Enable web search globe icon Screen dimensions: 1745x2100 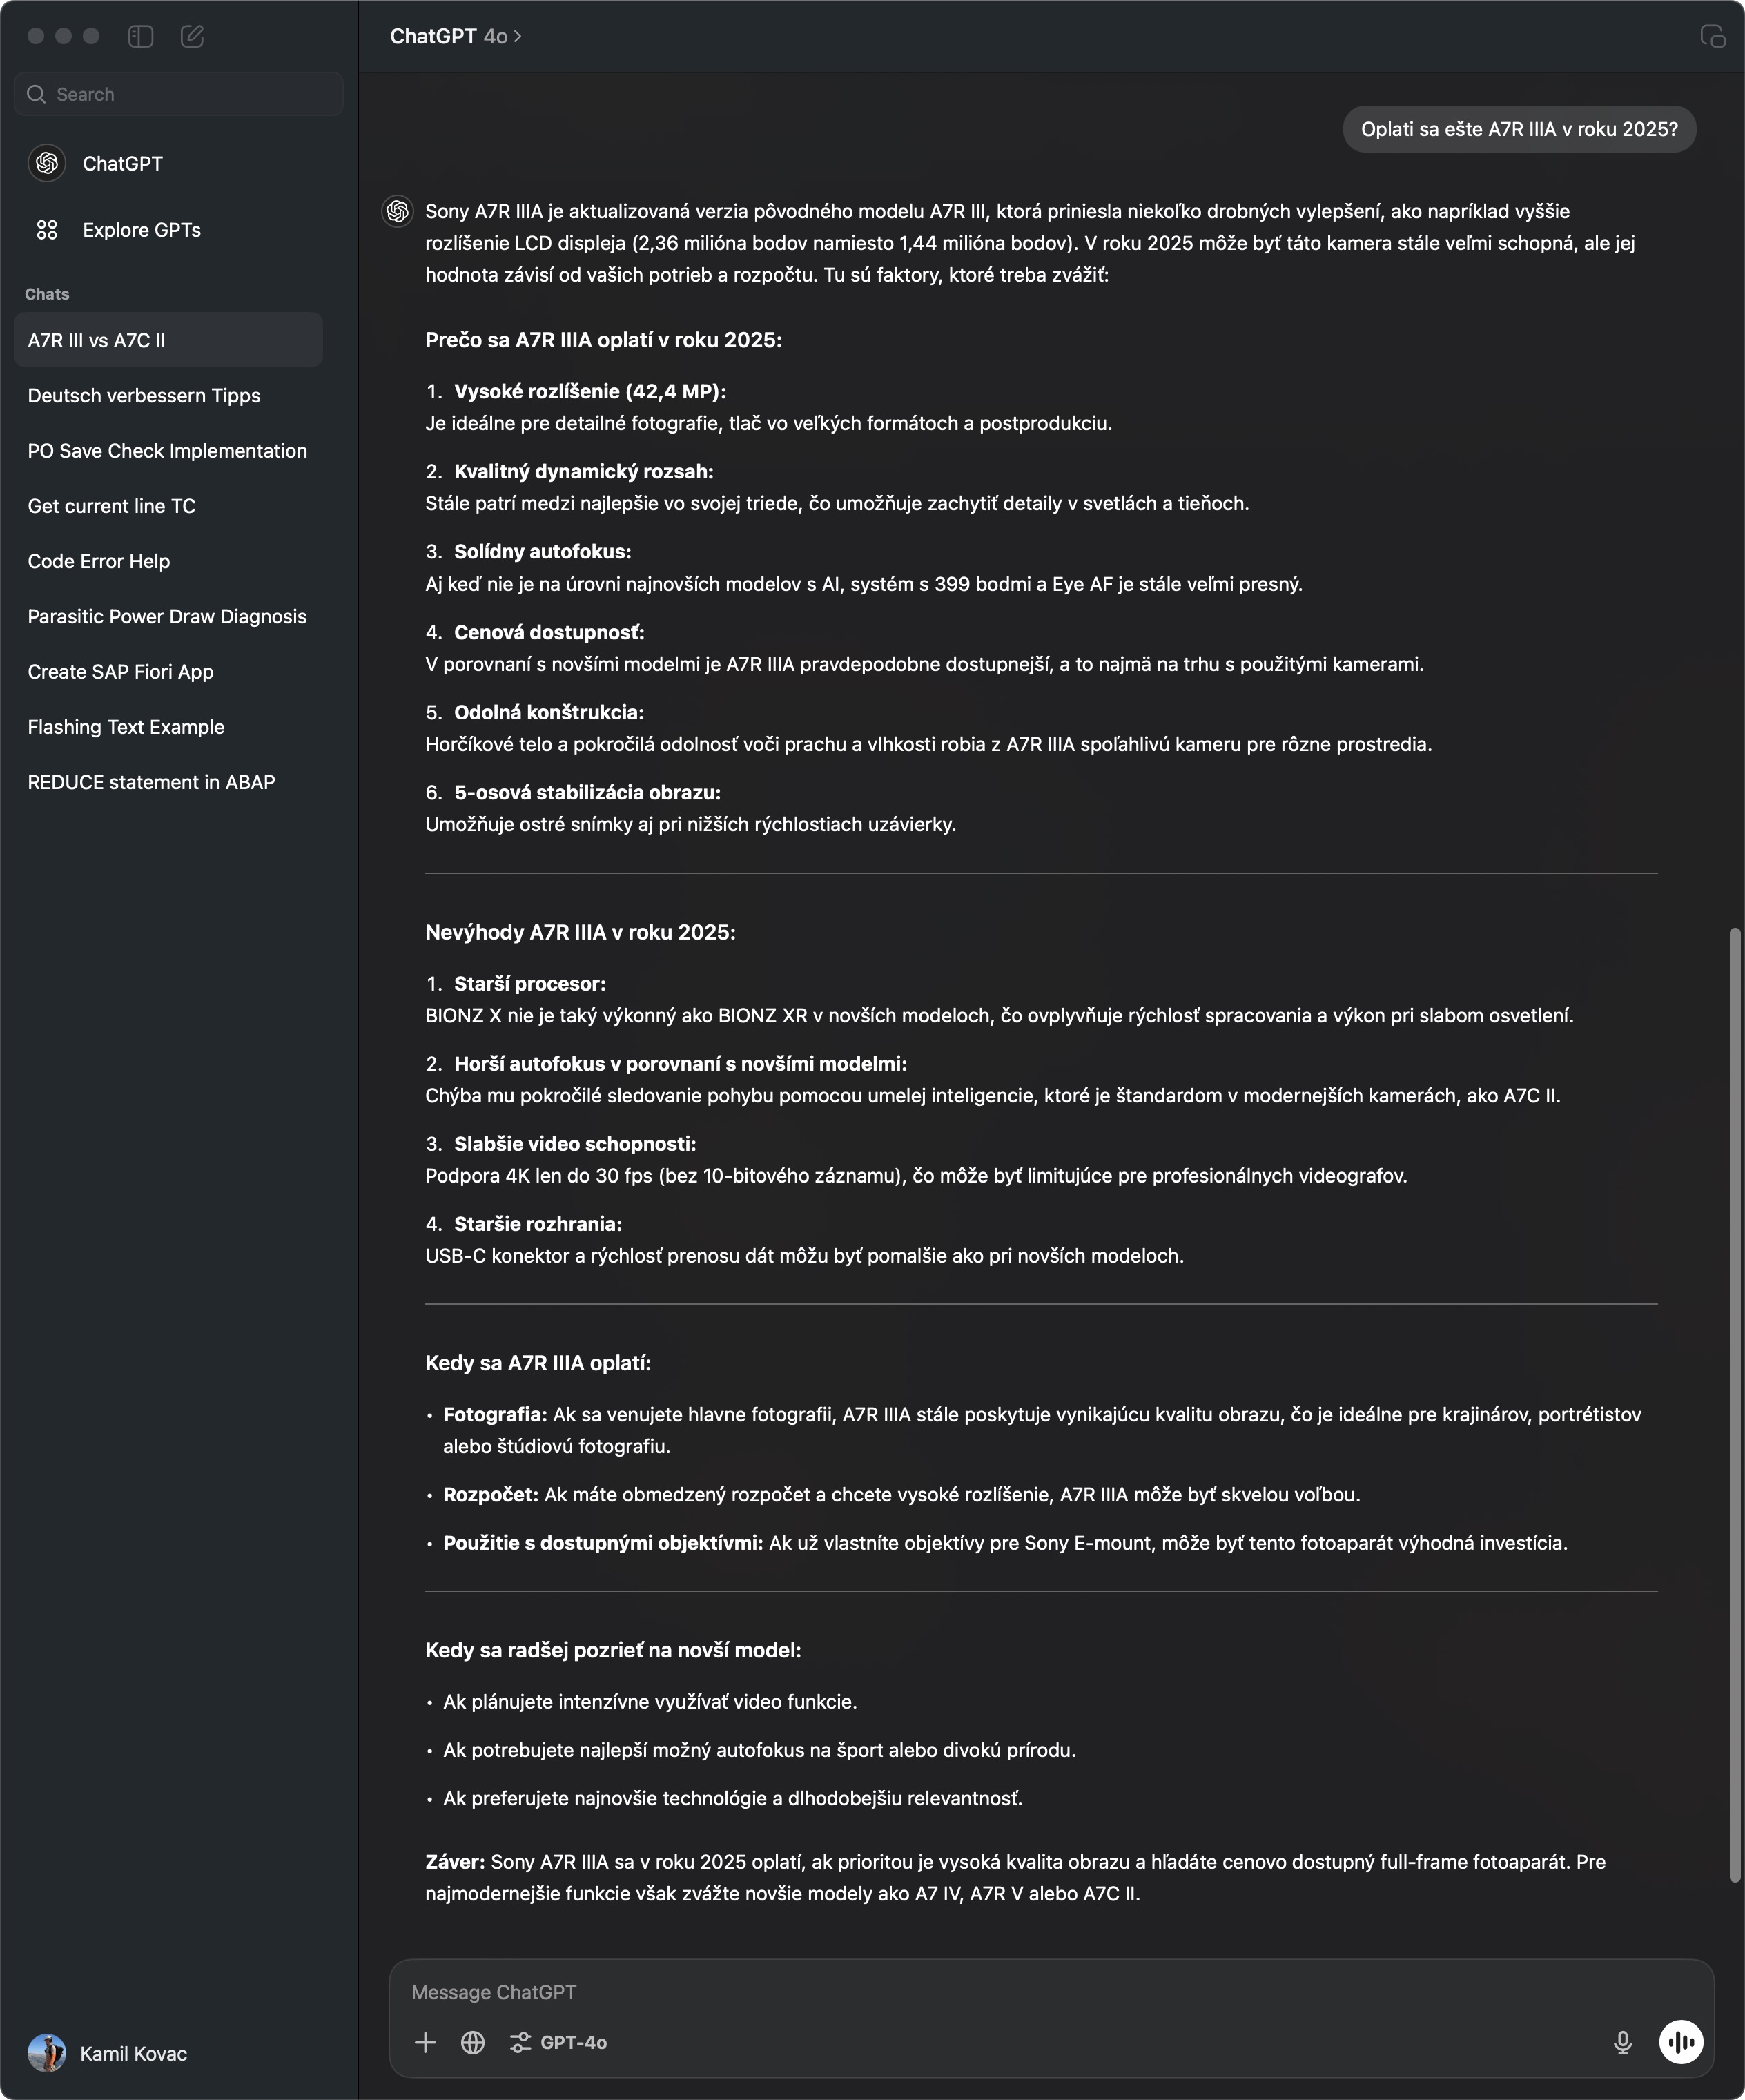[473, 2042]
